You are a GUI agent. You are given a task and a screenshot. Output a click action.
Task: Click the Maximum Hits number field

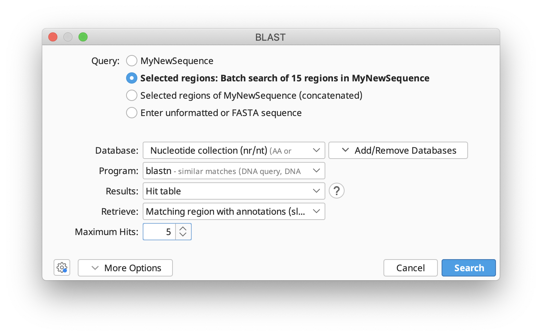159,232
